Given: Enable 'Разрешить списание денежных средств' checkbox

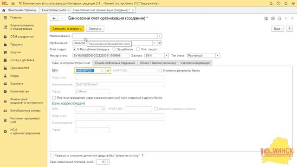Looking at the screenshot, I should point(52,155).
